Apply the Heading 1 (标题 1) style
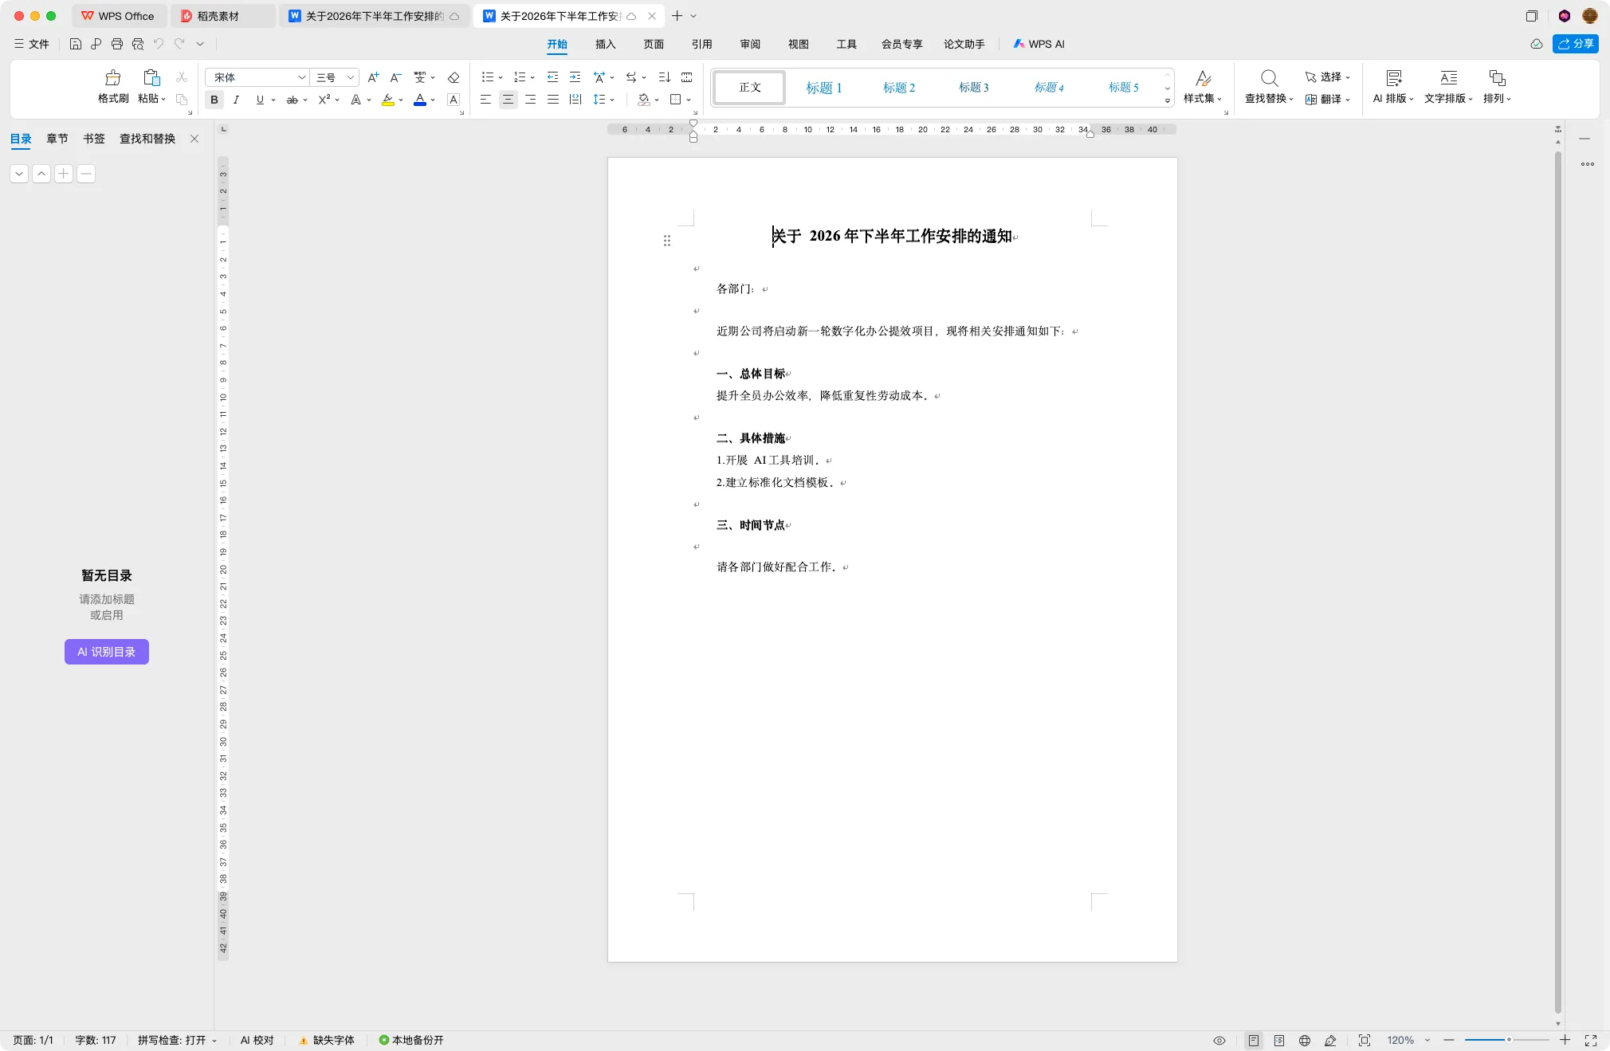This screenshot has width=1610, height=1051. (x=824, y=87)
